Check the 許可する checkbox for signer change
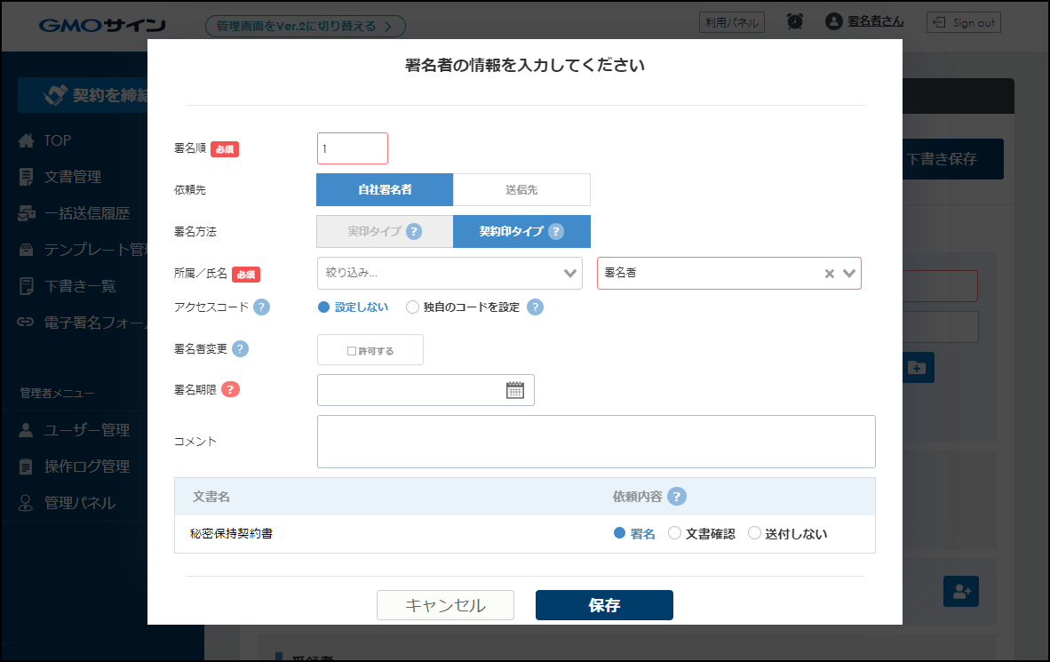1050x662 pixels. pyautogui.click(x=352, y=351)
